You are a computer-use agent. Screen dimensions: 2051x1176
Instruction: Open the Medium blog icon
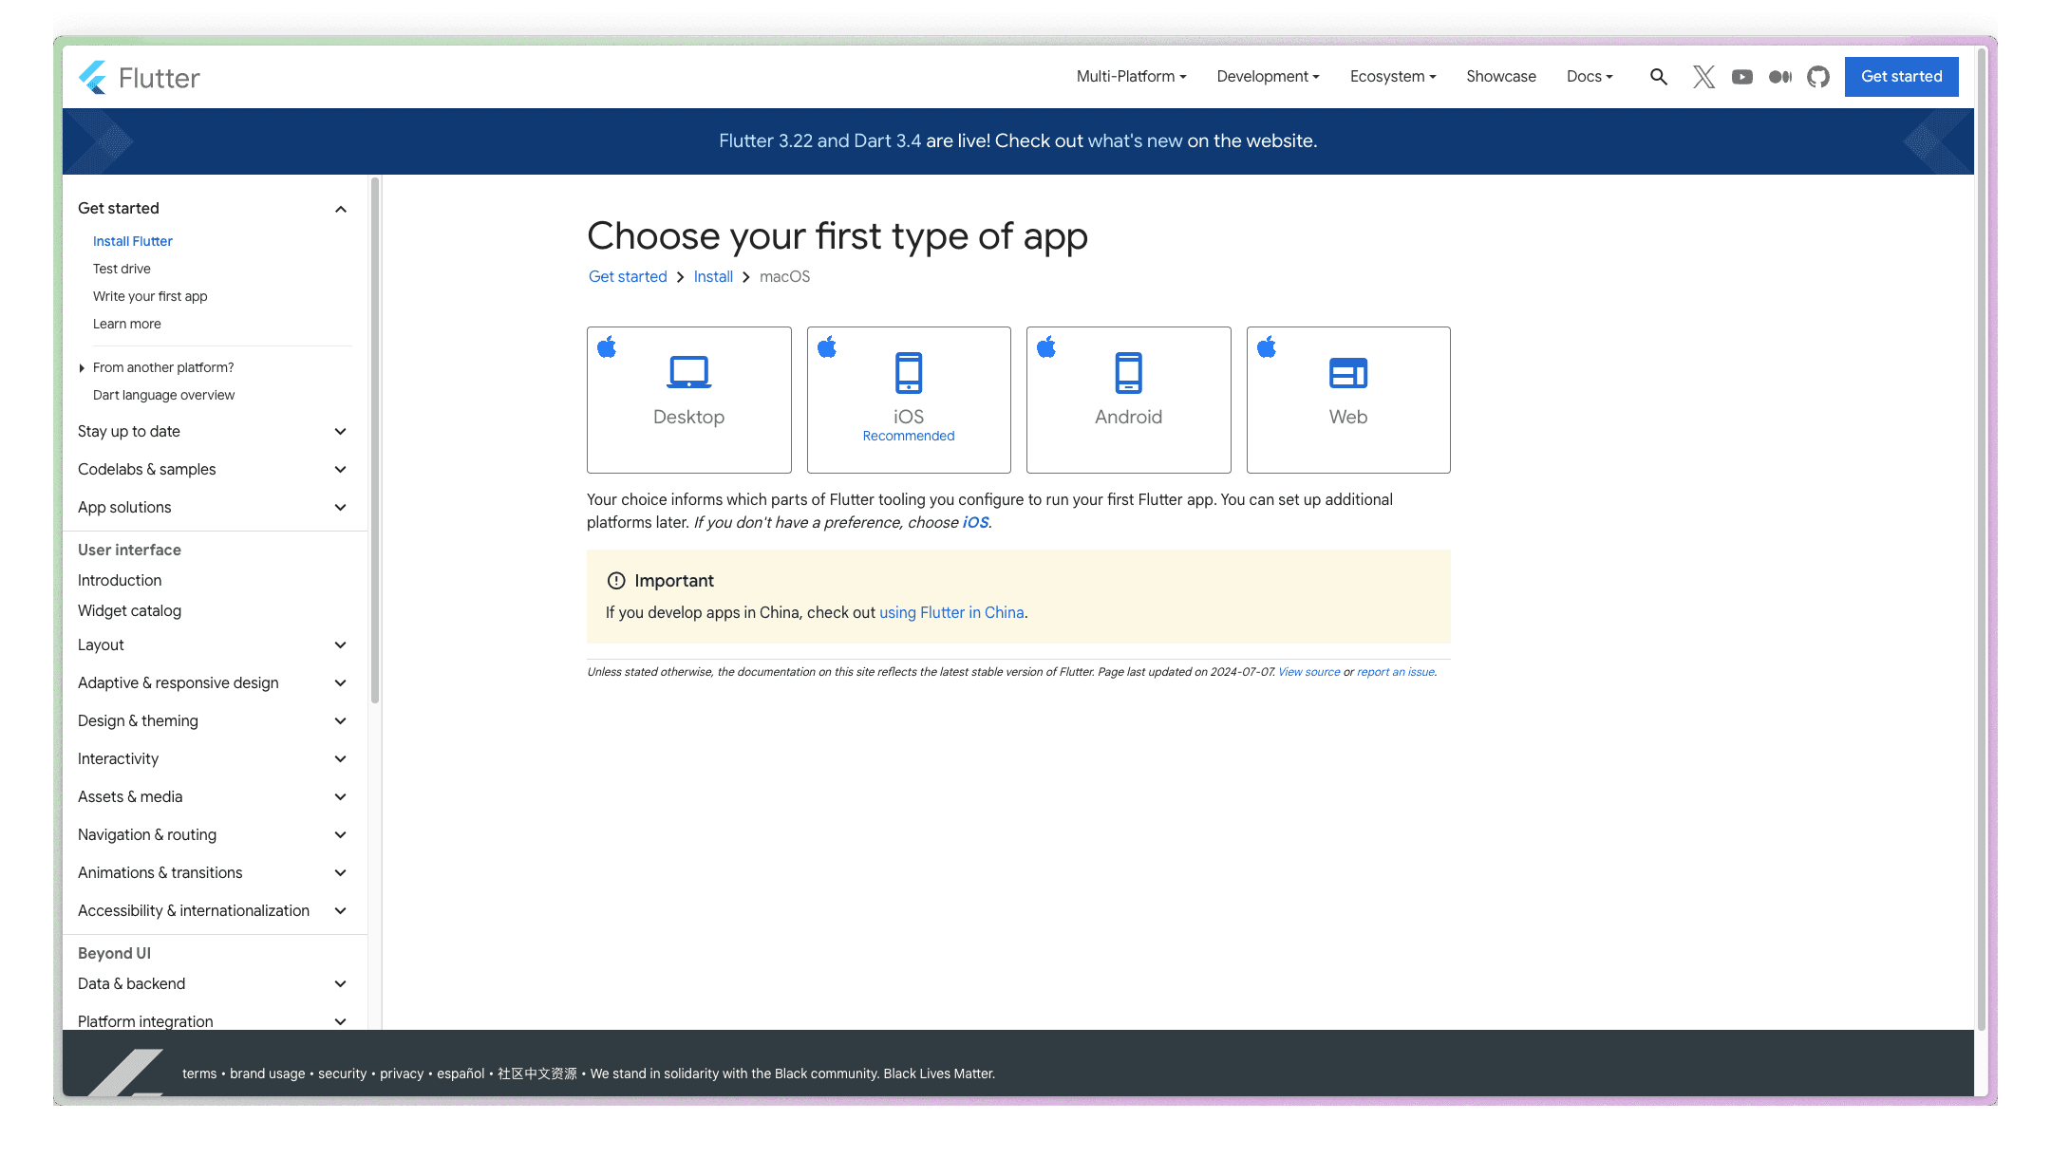1779,77
